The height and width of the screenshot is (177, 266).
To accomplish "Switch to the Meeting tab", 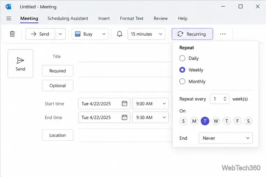I will pyautogui.click(x=29, y=18).
